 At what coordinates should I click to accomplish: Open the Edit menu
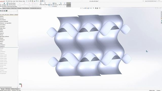(x=9, y=1)
